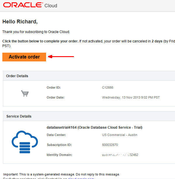Click the Cloud text beside the Oracle logo
This screenshot has height=179, width=175.
pyautogui.click(x=51, y=6)
